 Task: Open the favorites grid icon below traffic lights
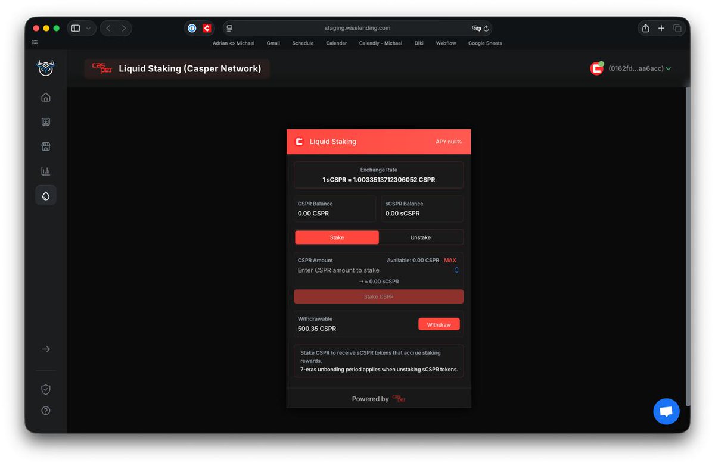[x=35, y=42]
